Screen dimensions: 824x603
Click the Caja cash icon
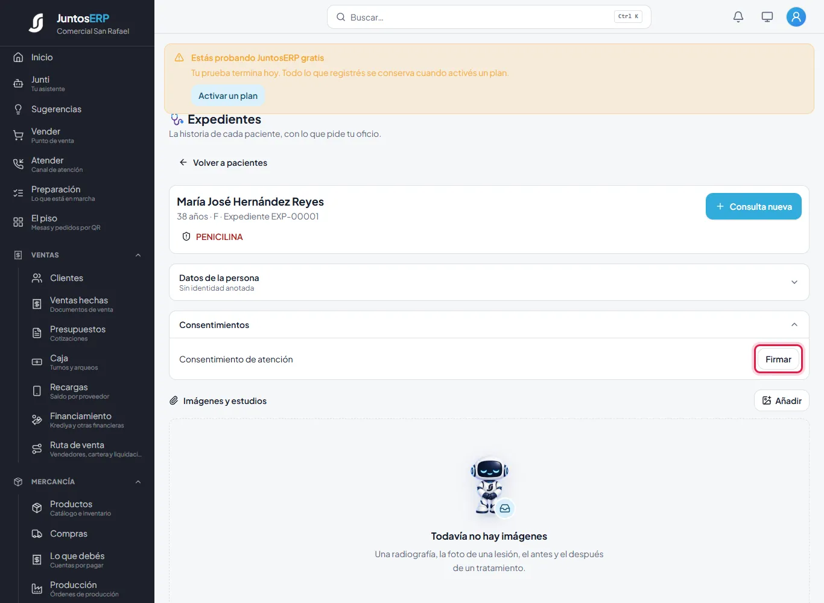pos(37,362)
